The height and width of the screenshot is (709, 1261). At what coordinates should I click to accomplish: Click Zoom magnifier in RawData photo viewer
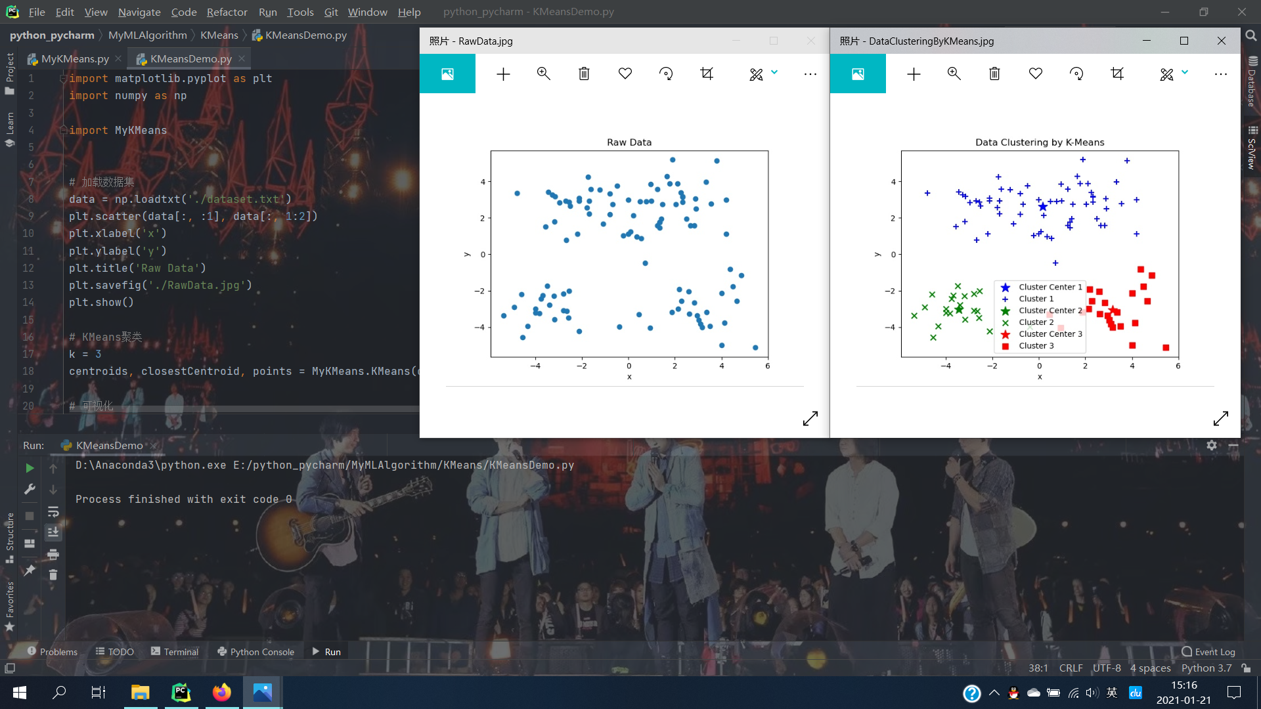click(x=543, y=74)
